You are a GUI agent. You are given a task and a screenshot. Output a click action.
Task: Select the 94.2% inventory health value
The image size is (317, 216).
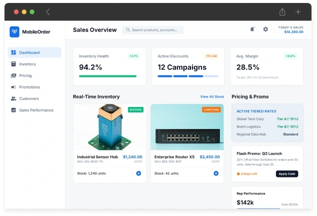coord(90,67)
